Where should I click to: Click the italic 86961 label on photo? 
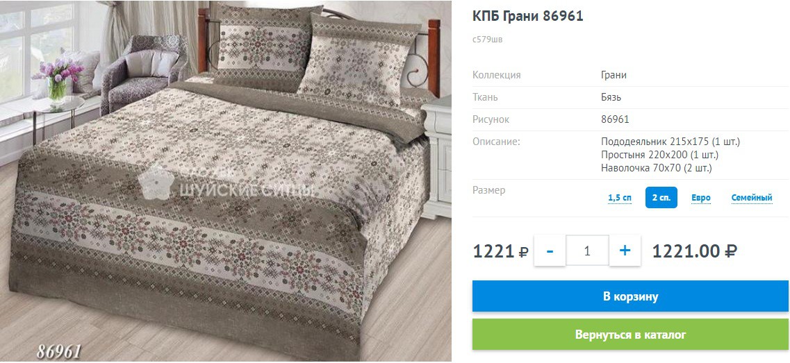pos(58,351)
